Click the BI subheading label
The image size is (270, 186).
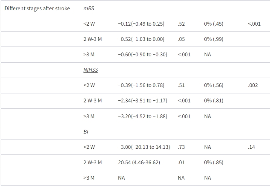point(86,132)
